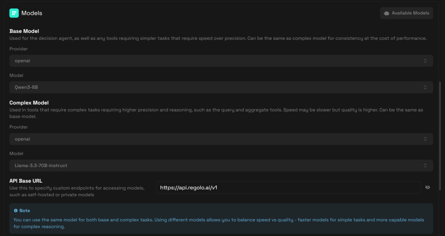This screenshot has height=236, width=445.
Task: Open the Available Models list
Action: coord(406,13)
